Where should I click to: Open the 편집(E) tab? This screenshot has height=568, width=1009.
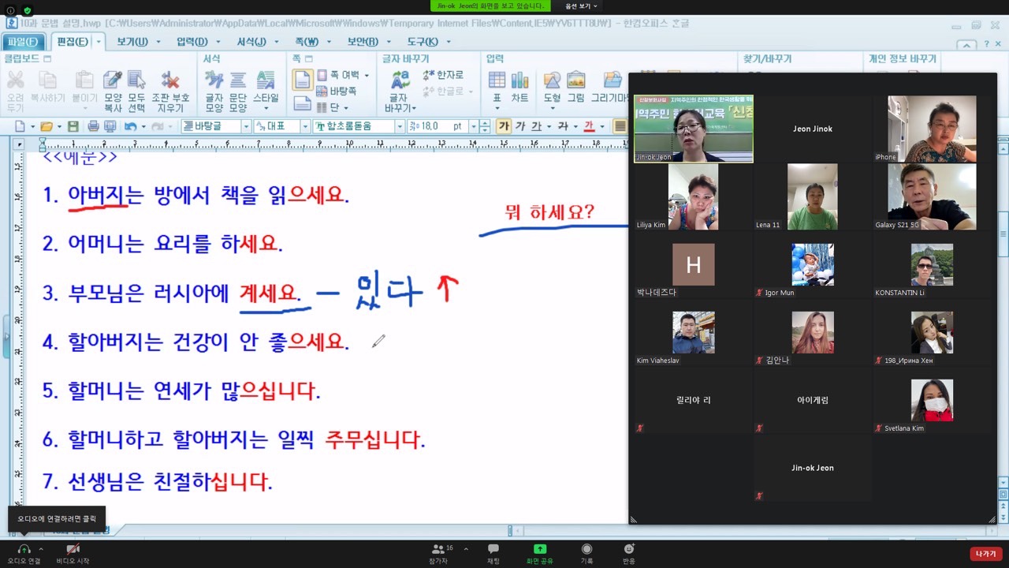pos(73,42)
